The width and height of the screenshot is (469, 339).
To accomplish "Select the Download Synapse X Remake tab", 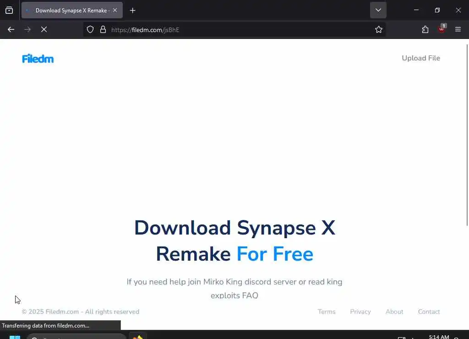I will coord(72,10).
